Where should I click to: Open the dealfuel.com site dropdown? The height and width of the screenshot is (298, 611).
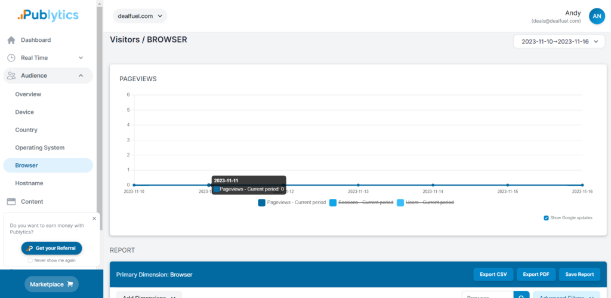point(140,16)
